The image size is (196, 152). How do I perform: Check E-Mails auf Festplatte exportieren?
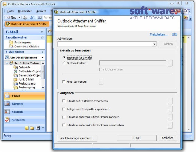point(64,101)
